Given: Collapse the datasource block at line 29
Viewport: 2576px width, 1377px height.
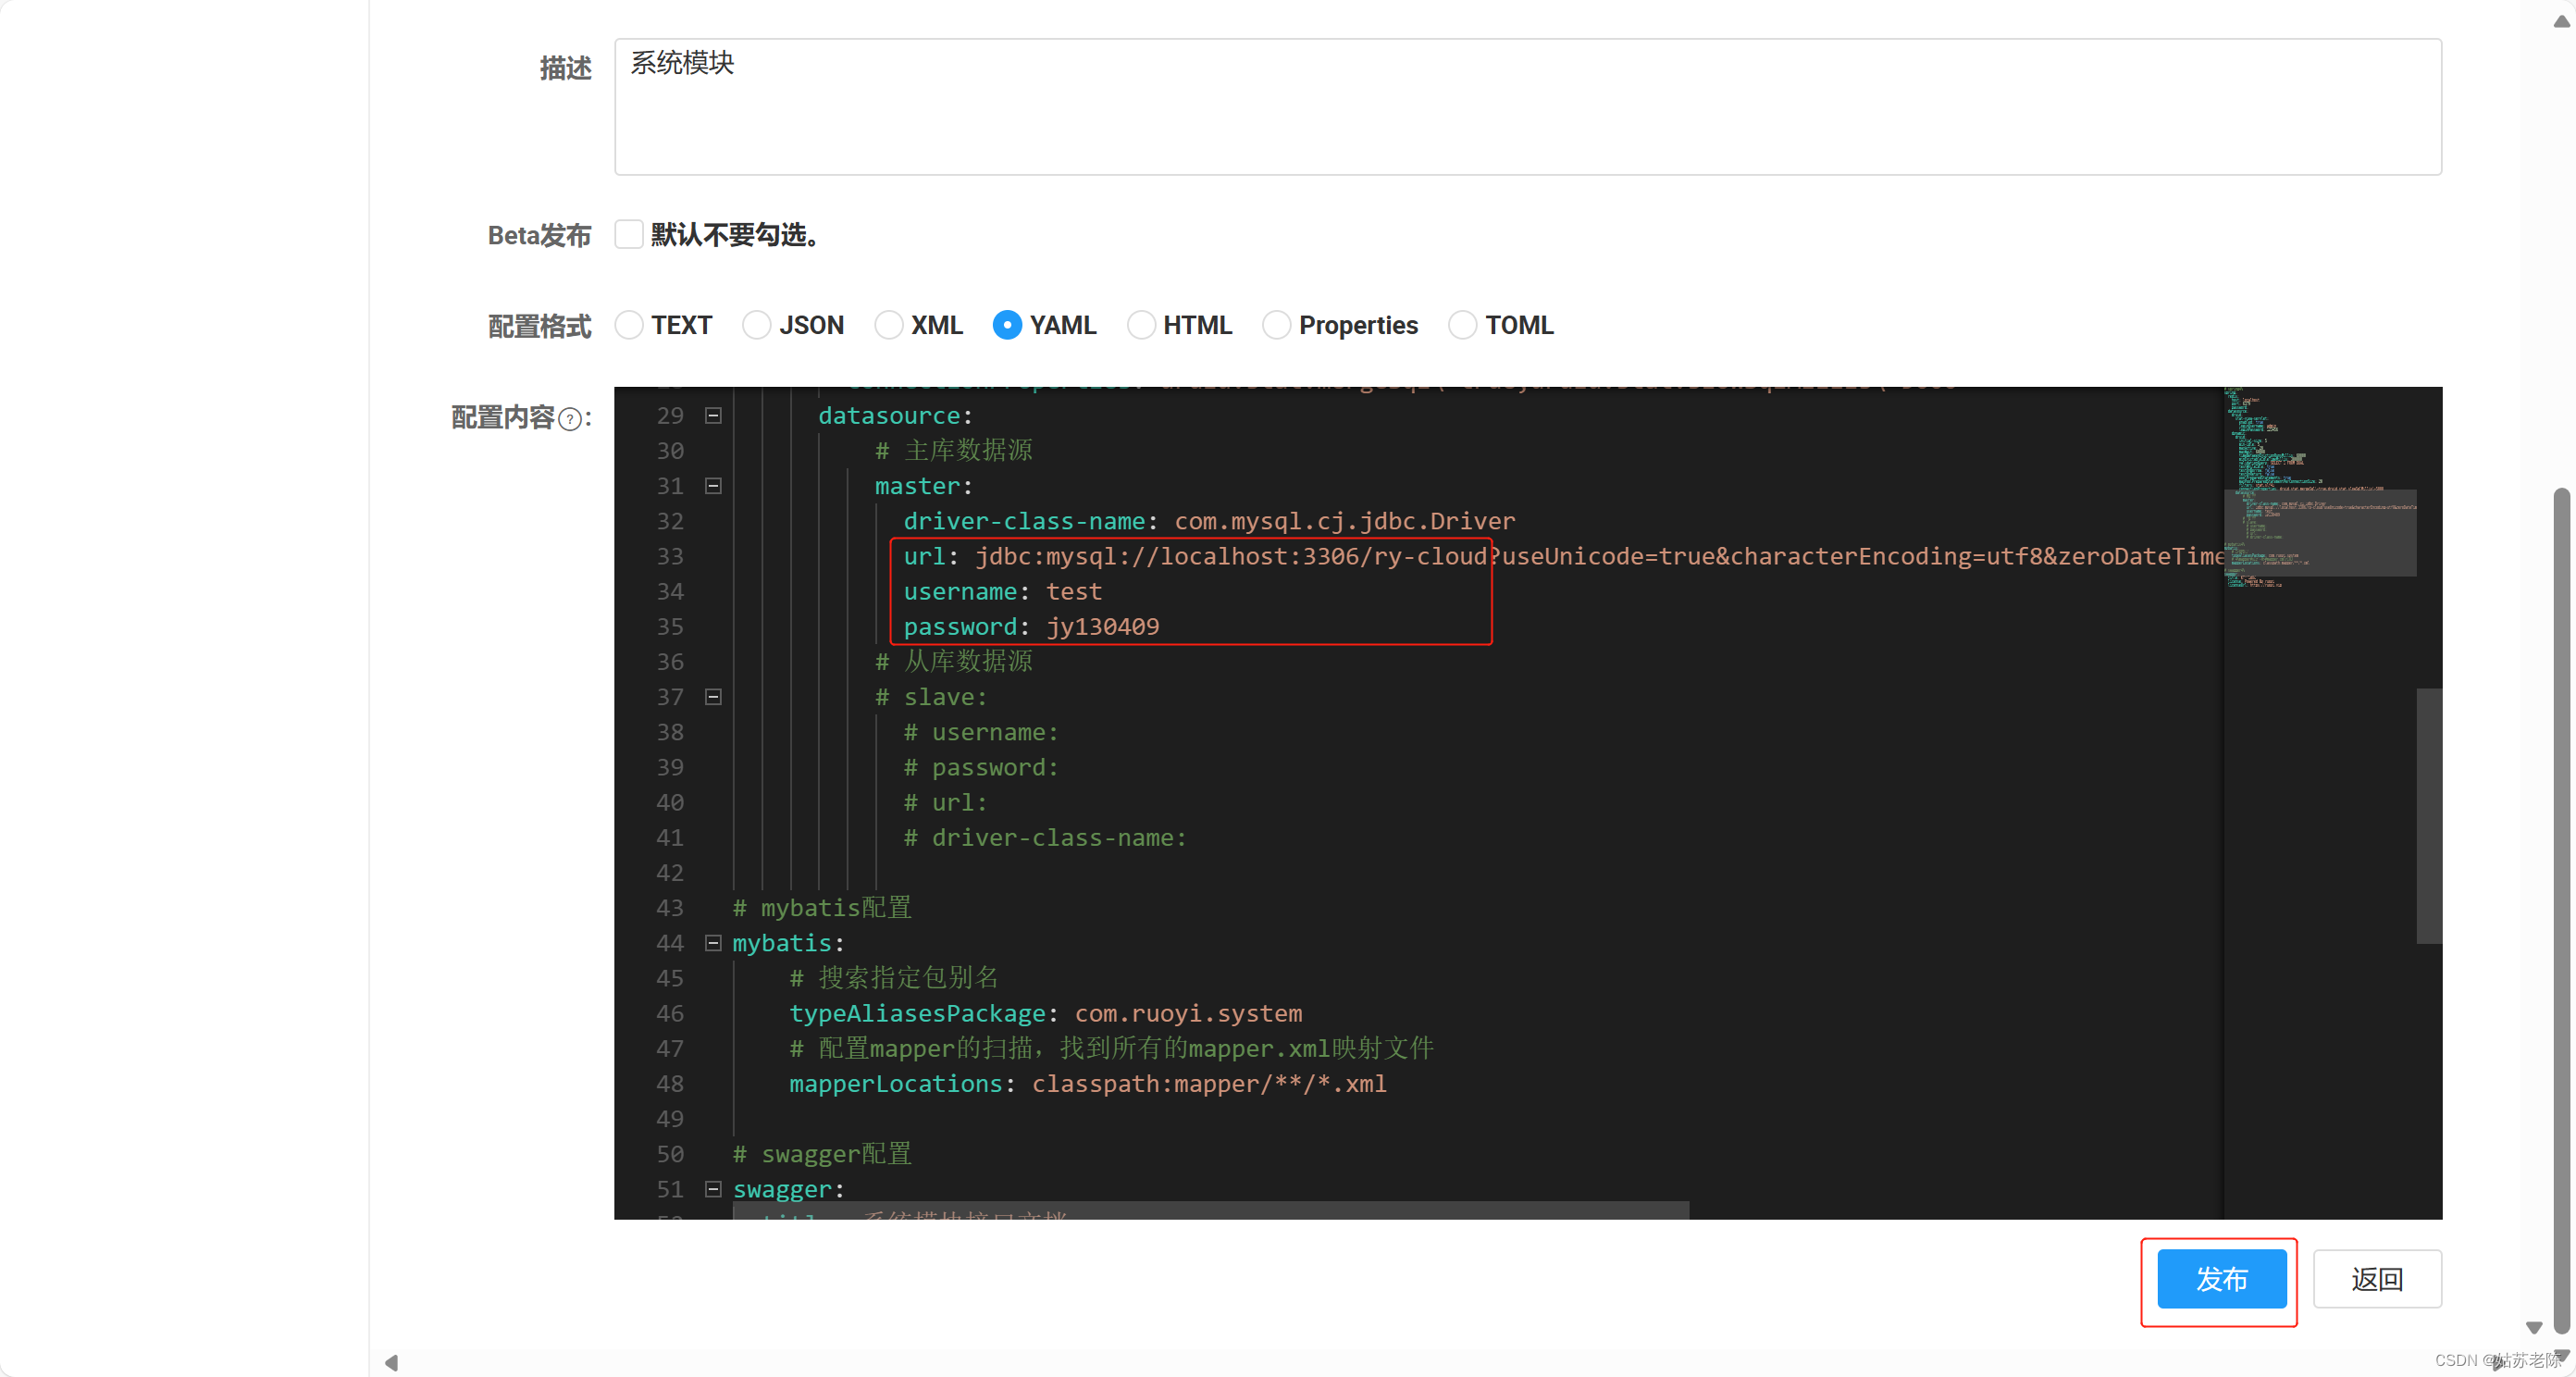Looking at the screenshot, I should (713, 416).
